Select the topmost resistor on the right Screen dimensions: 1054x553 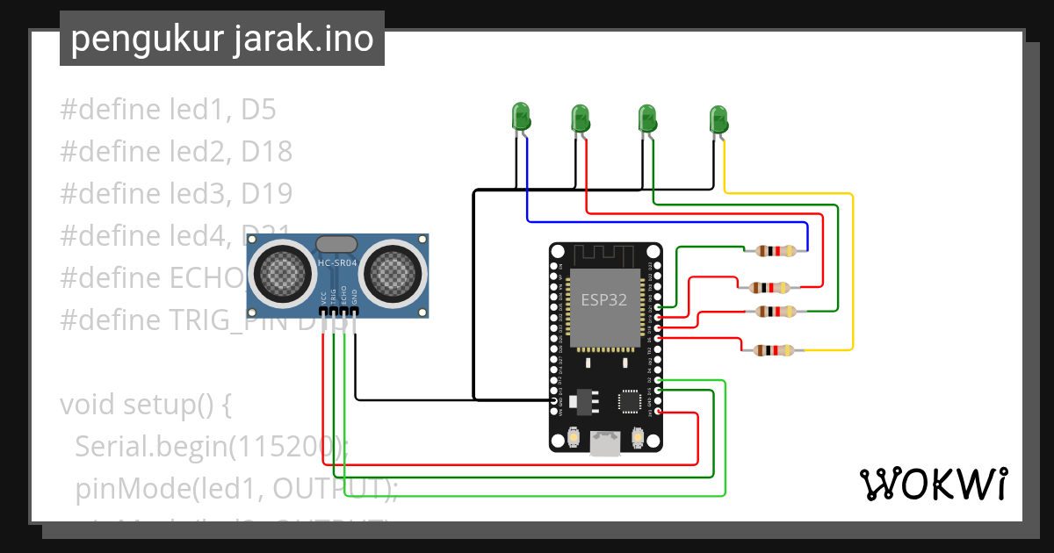click(x=775, y=250)
